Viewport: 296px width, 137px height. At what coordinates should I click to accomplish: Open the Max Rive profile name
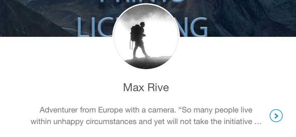(146, 88)
